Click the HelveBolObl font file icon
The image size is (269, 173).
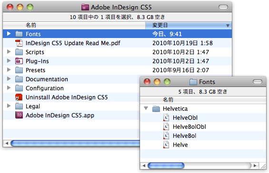(166, 127)
